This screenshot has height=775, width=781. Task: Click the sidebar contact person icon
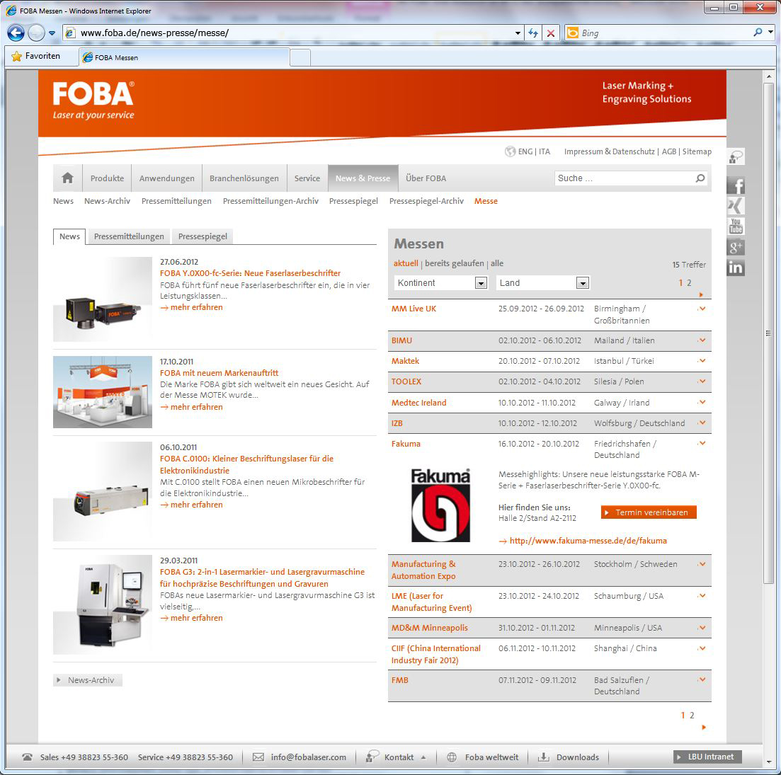[x=736, y=157]
